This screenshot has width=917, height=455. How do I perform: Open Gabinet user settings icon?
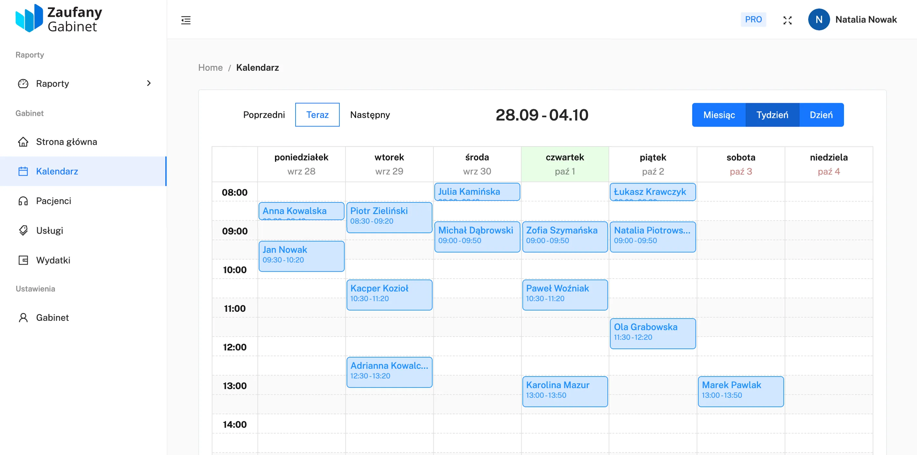point(23,317)
